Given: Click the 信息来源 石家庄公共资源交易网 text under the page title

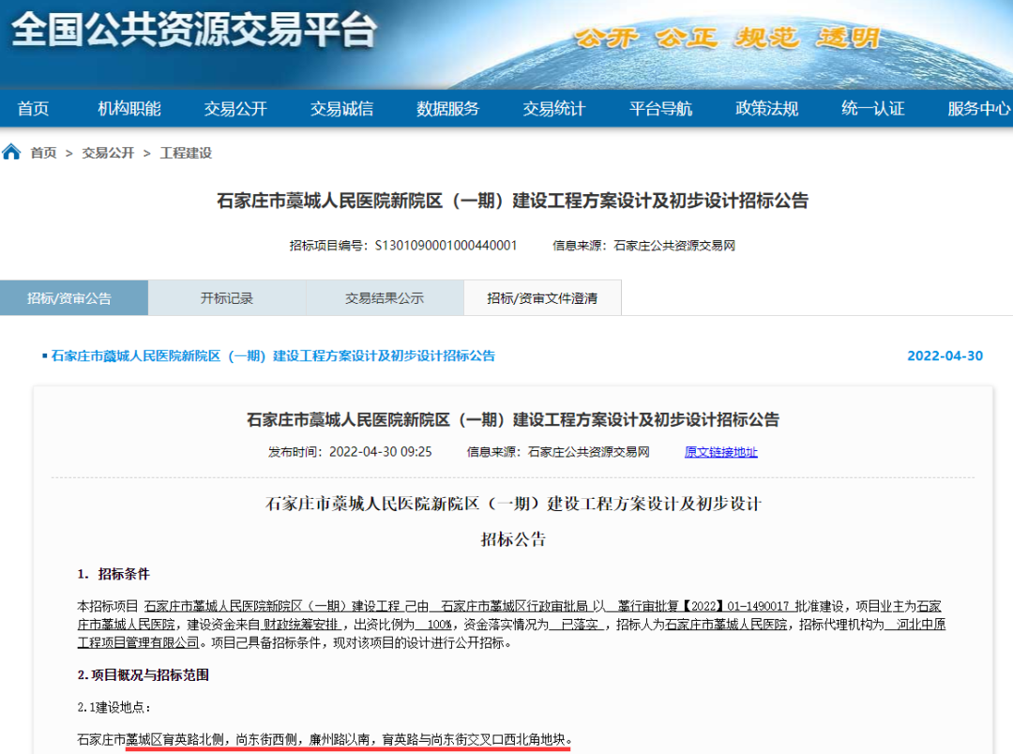Looking at the screenshot, I should coord(643,246).
